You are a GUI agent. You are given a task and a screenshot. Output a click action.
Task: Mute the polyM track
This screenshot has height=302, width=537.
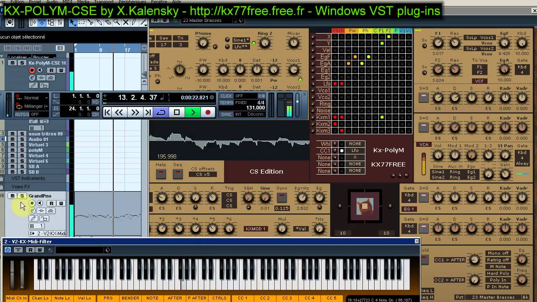(x=13, y=150)
